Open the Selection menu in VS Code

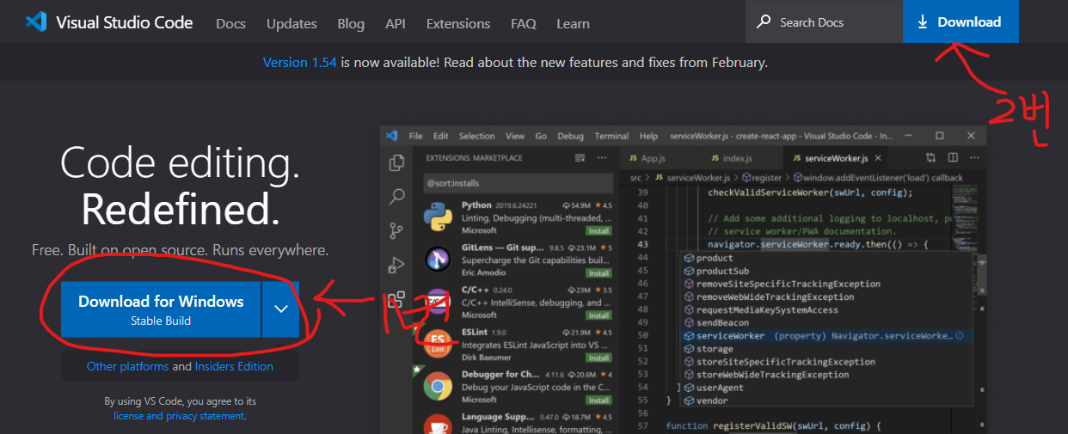[477, 136]
